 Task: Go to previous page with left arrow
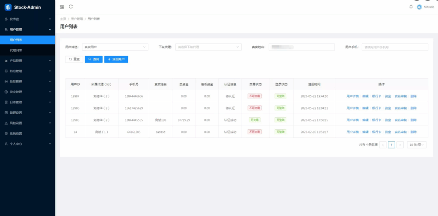point(383,145)
